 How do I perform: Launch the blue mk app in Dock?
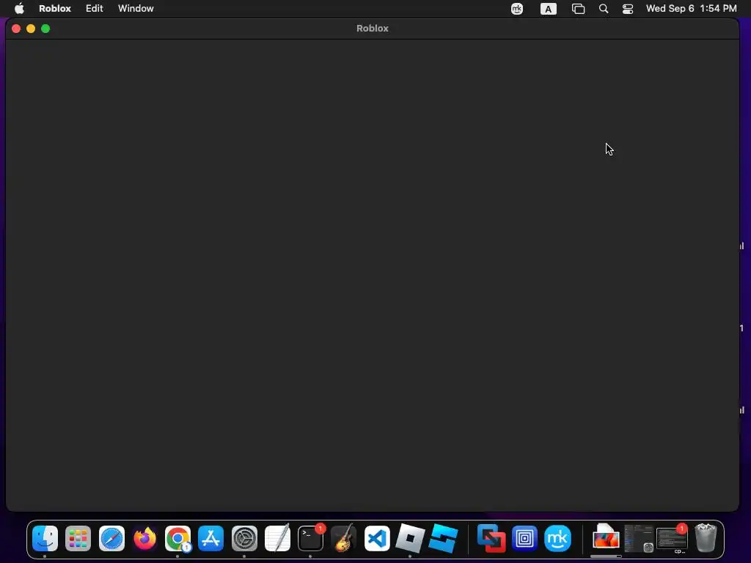point(557,538)
